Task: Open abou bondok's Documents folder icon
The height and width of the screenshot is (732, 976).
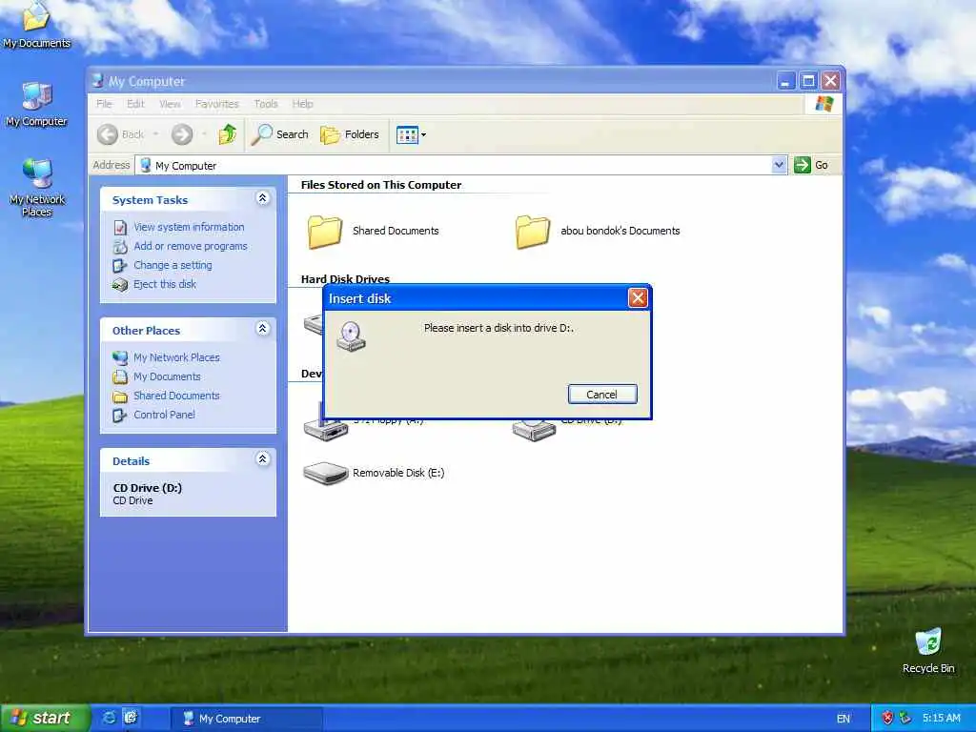Action: [533, 232]
